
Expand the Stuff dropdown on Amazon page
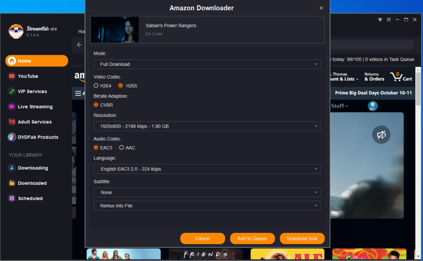tap(340, 106)
